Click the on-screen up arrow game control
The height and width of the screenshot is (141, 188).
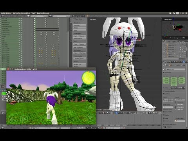[90, 107]
